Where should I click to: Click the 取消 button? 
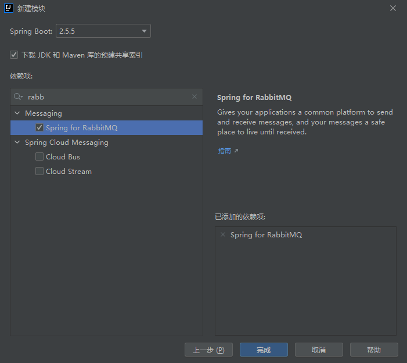click(319, 350)
